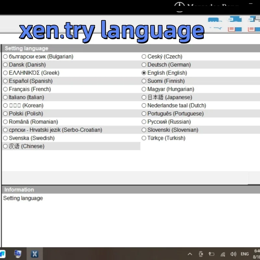Open the Wi-Fi network tray icon
The image size is (260, 260).
pos(223,254)
